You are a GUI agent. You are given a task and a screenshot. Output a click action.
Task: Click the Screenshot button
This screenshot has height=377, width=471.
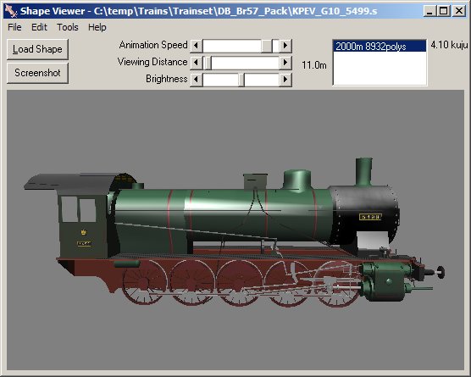[x=37, y=73]
